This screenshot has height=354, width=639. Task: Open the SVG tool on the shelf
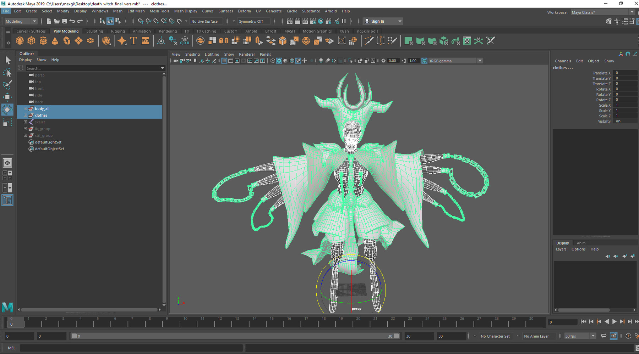pos(146,40)
